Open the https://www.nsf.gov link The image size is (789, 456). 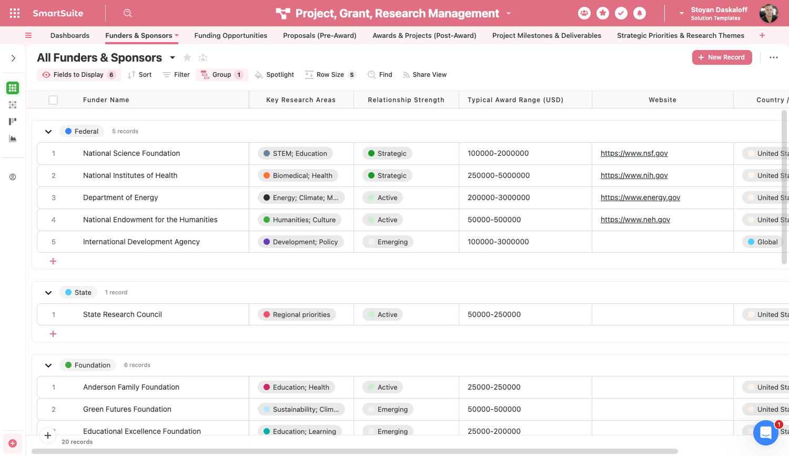[634, 153]
